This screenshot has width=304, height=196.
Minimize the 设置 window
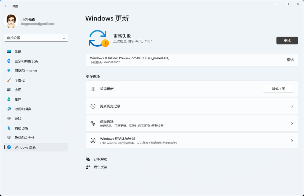[276, 4]
